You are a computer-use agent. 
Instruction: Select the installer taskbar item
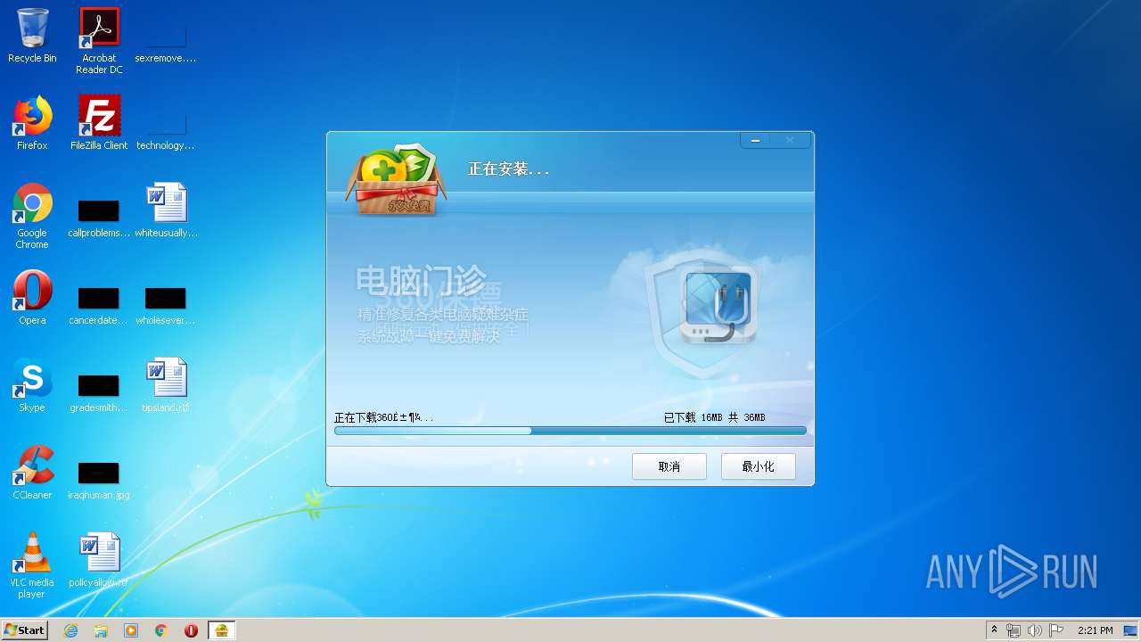(x=222, y=630)
